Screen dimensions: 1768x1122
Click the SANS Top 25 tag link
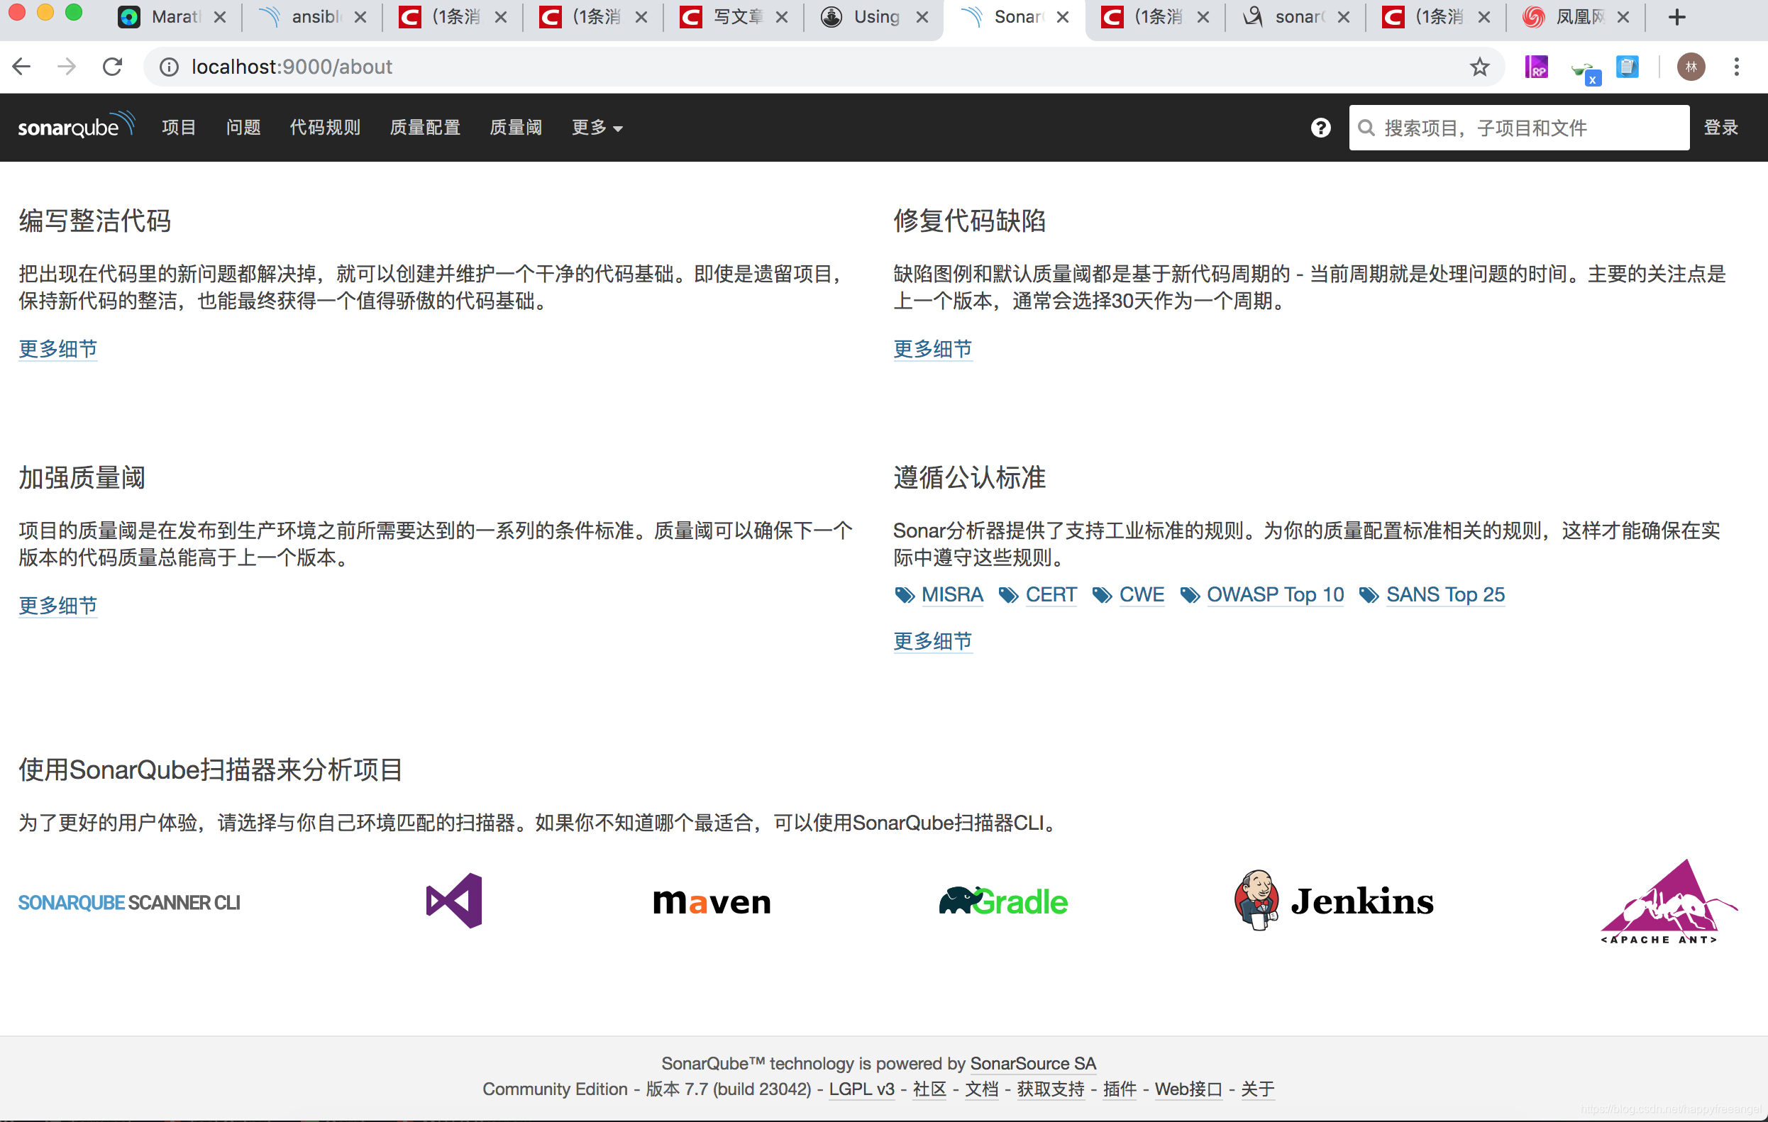1445,594
